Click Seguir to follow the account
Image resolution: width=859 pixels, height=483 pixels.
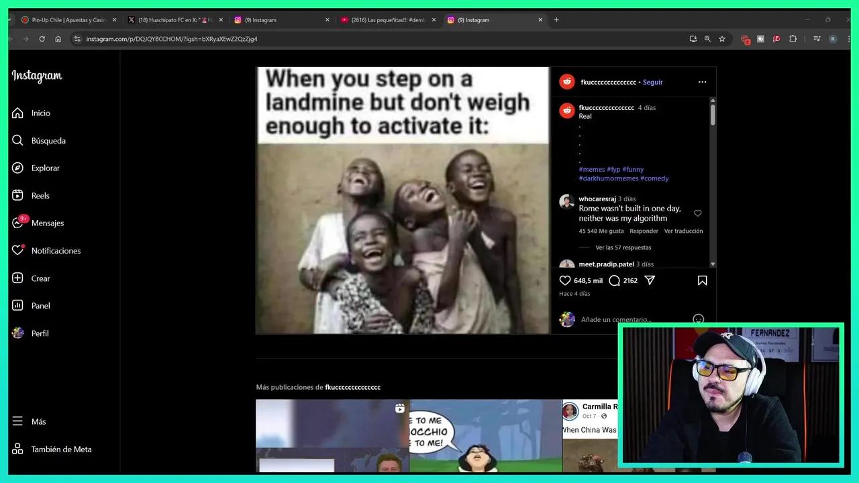point(652,82)
